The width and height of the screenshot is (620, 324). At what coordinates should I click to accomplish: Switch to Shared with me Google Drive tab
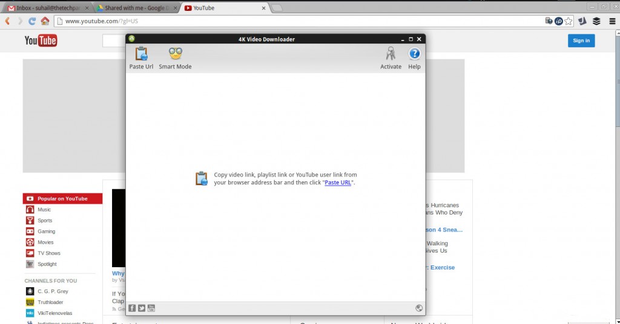pos(136,8)
